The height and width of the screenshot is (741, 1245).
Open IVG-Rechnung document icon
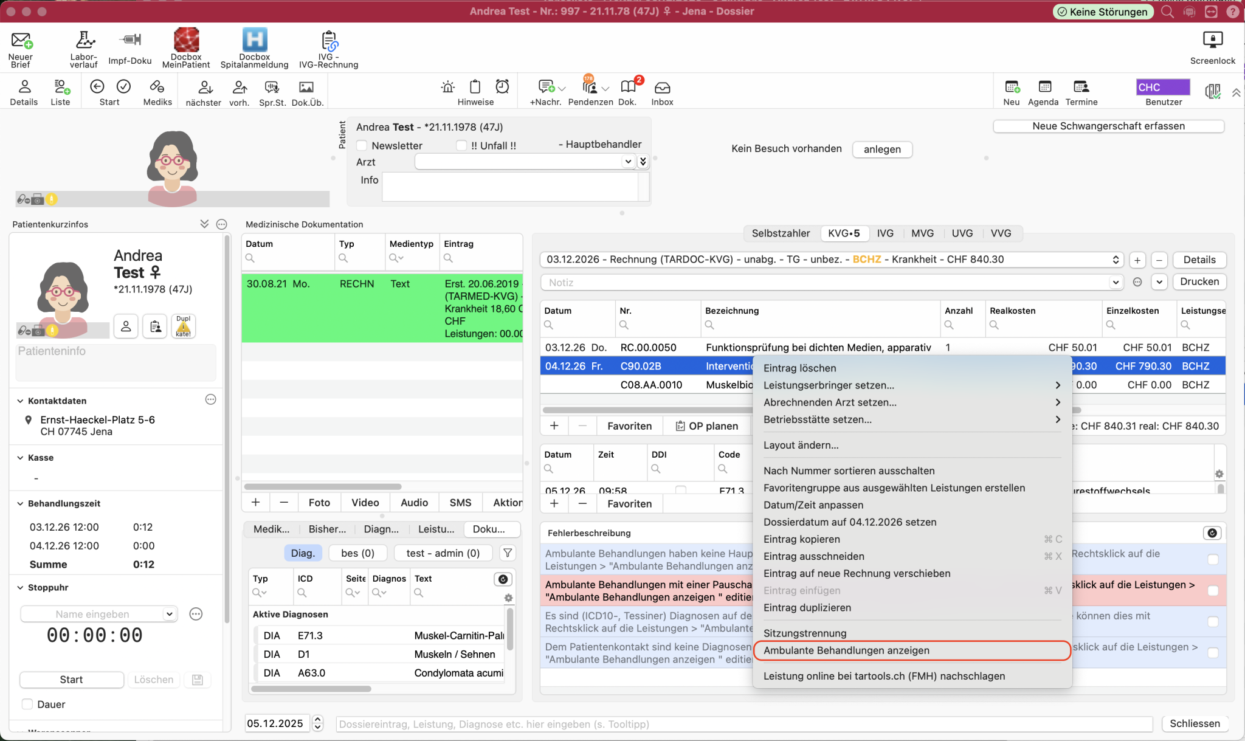[x=328, y=40]
